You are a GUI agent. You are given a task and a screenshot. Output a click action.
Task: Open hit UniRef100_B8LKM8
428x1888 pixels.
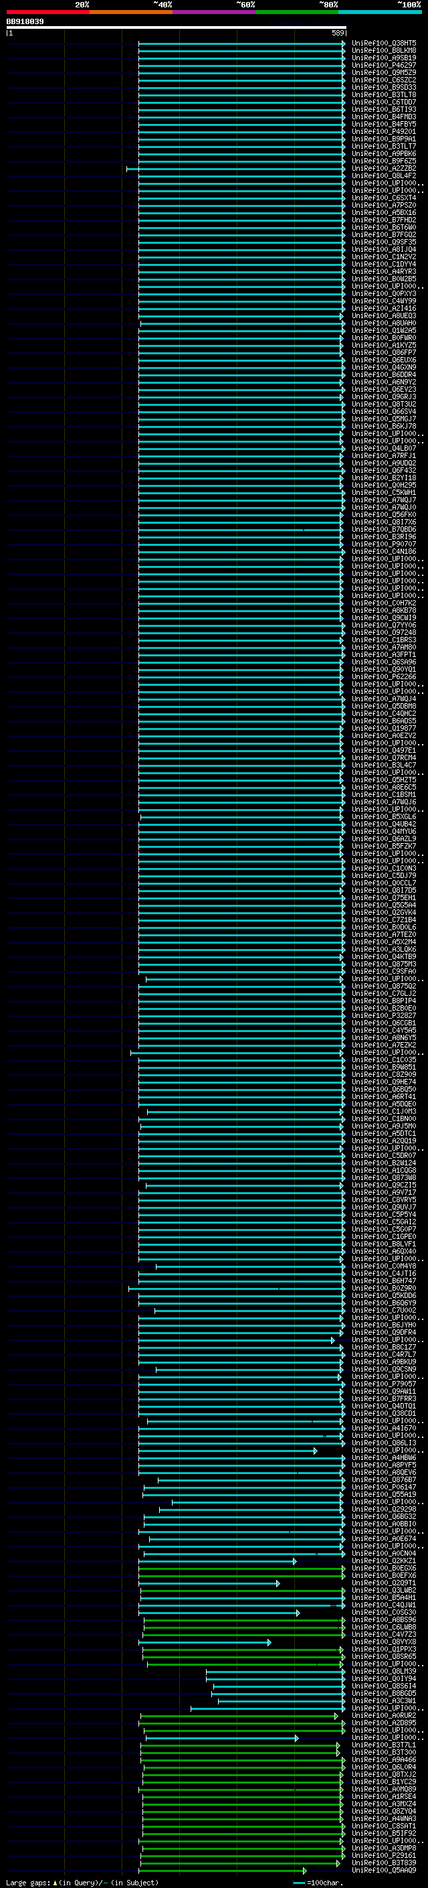coord(384,51)
